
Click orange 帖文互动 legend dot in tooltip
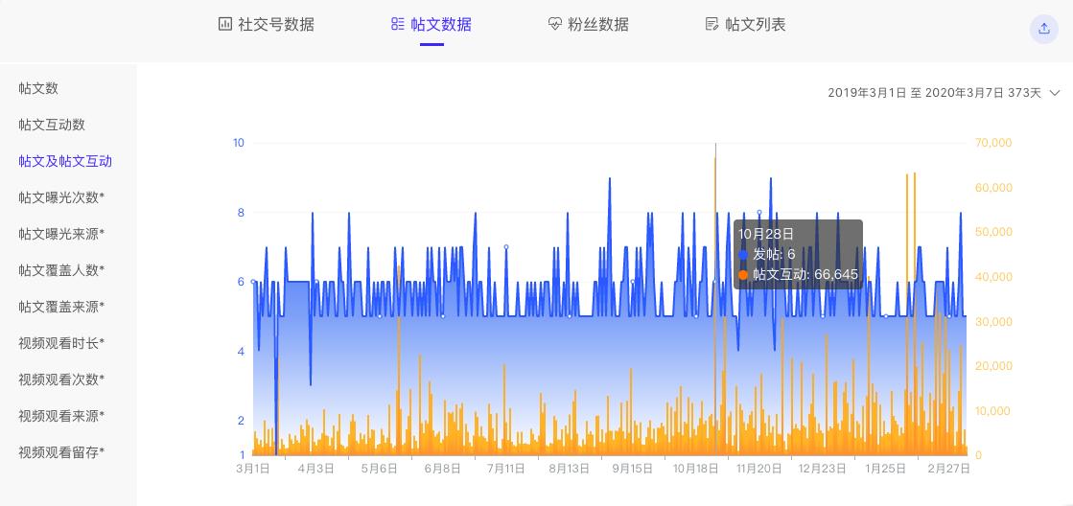click(743, 275)
